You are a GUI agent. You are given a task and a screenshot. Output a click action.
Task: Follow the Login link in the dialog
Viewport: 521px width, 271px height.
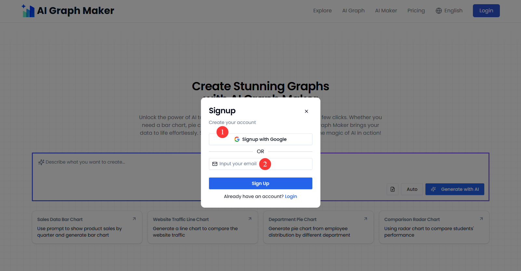[x=291, y=196]
